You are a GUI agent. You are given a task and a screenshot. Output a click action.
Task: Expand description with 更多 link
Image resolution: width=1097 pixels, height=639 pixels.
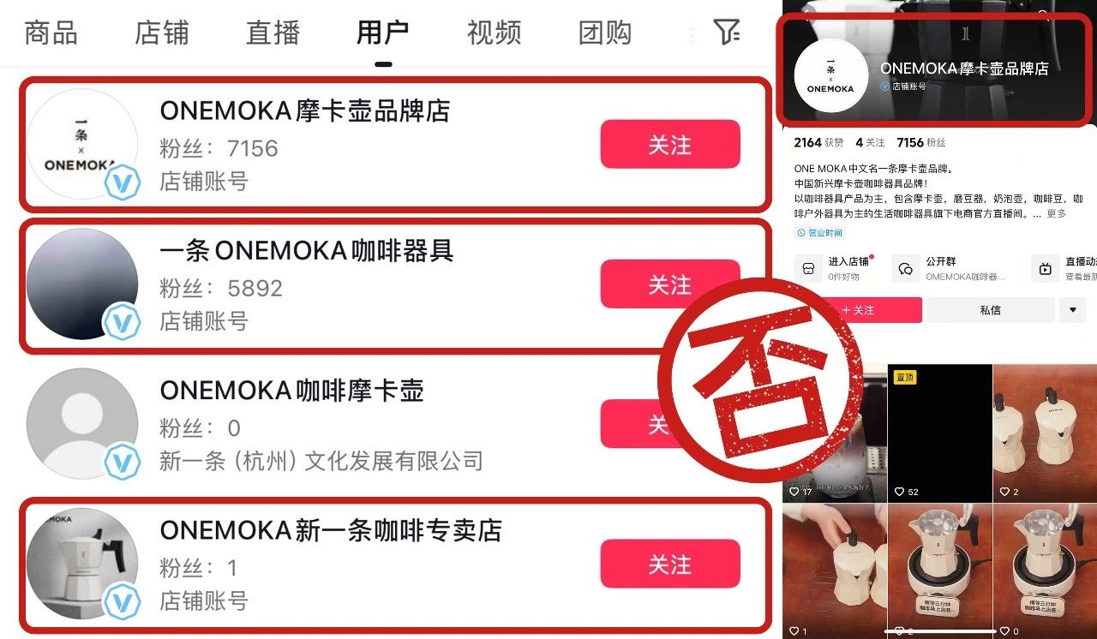click(1056, 214)
